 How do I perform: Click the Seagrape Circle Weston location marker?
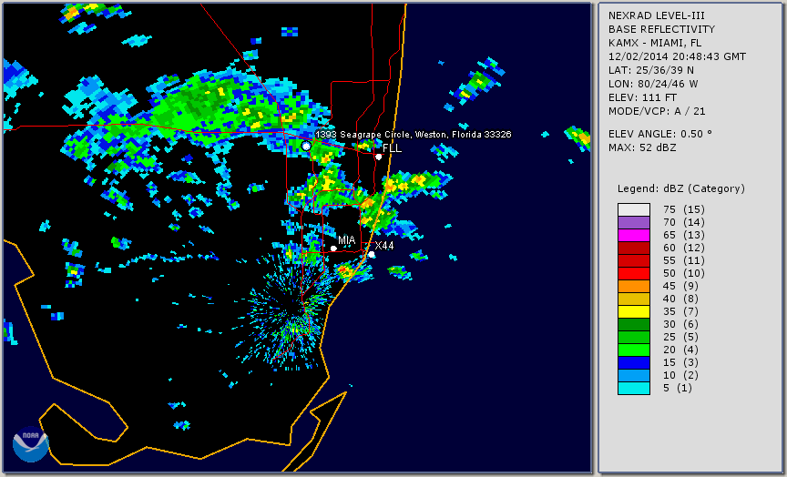(306, 146)
